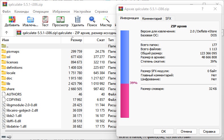This screenshot has width=224, height=140.
Task: Click the Добавить (Add) toolbar icon
Action: [x=12, y=19]
